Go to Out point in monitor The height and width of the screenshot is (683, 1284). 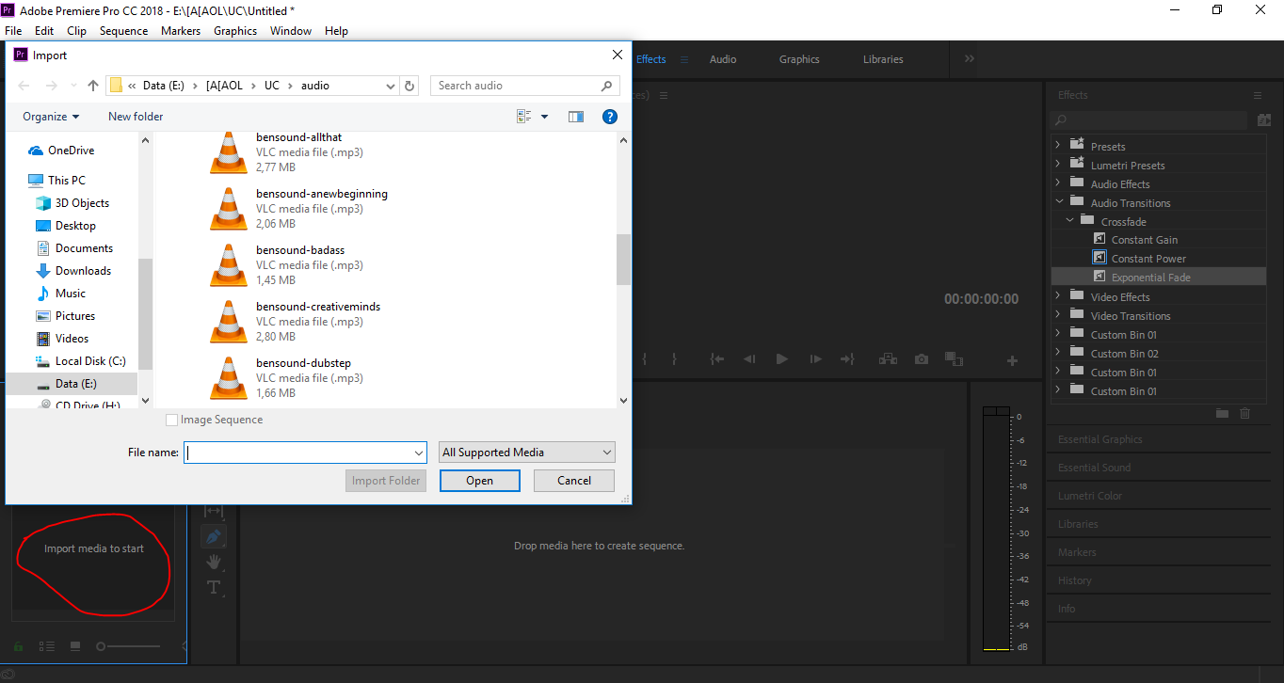(x=847, y=359)
